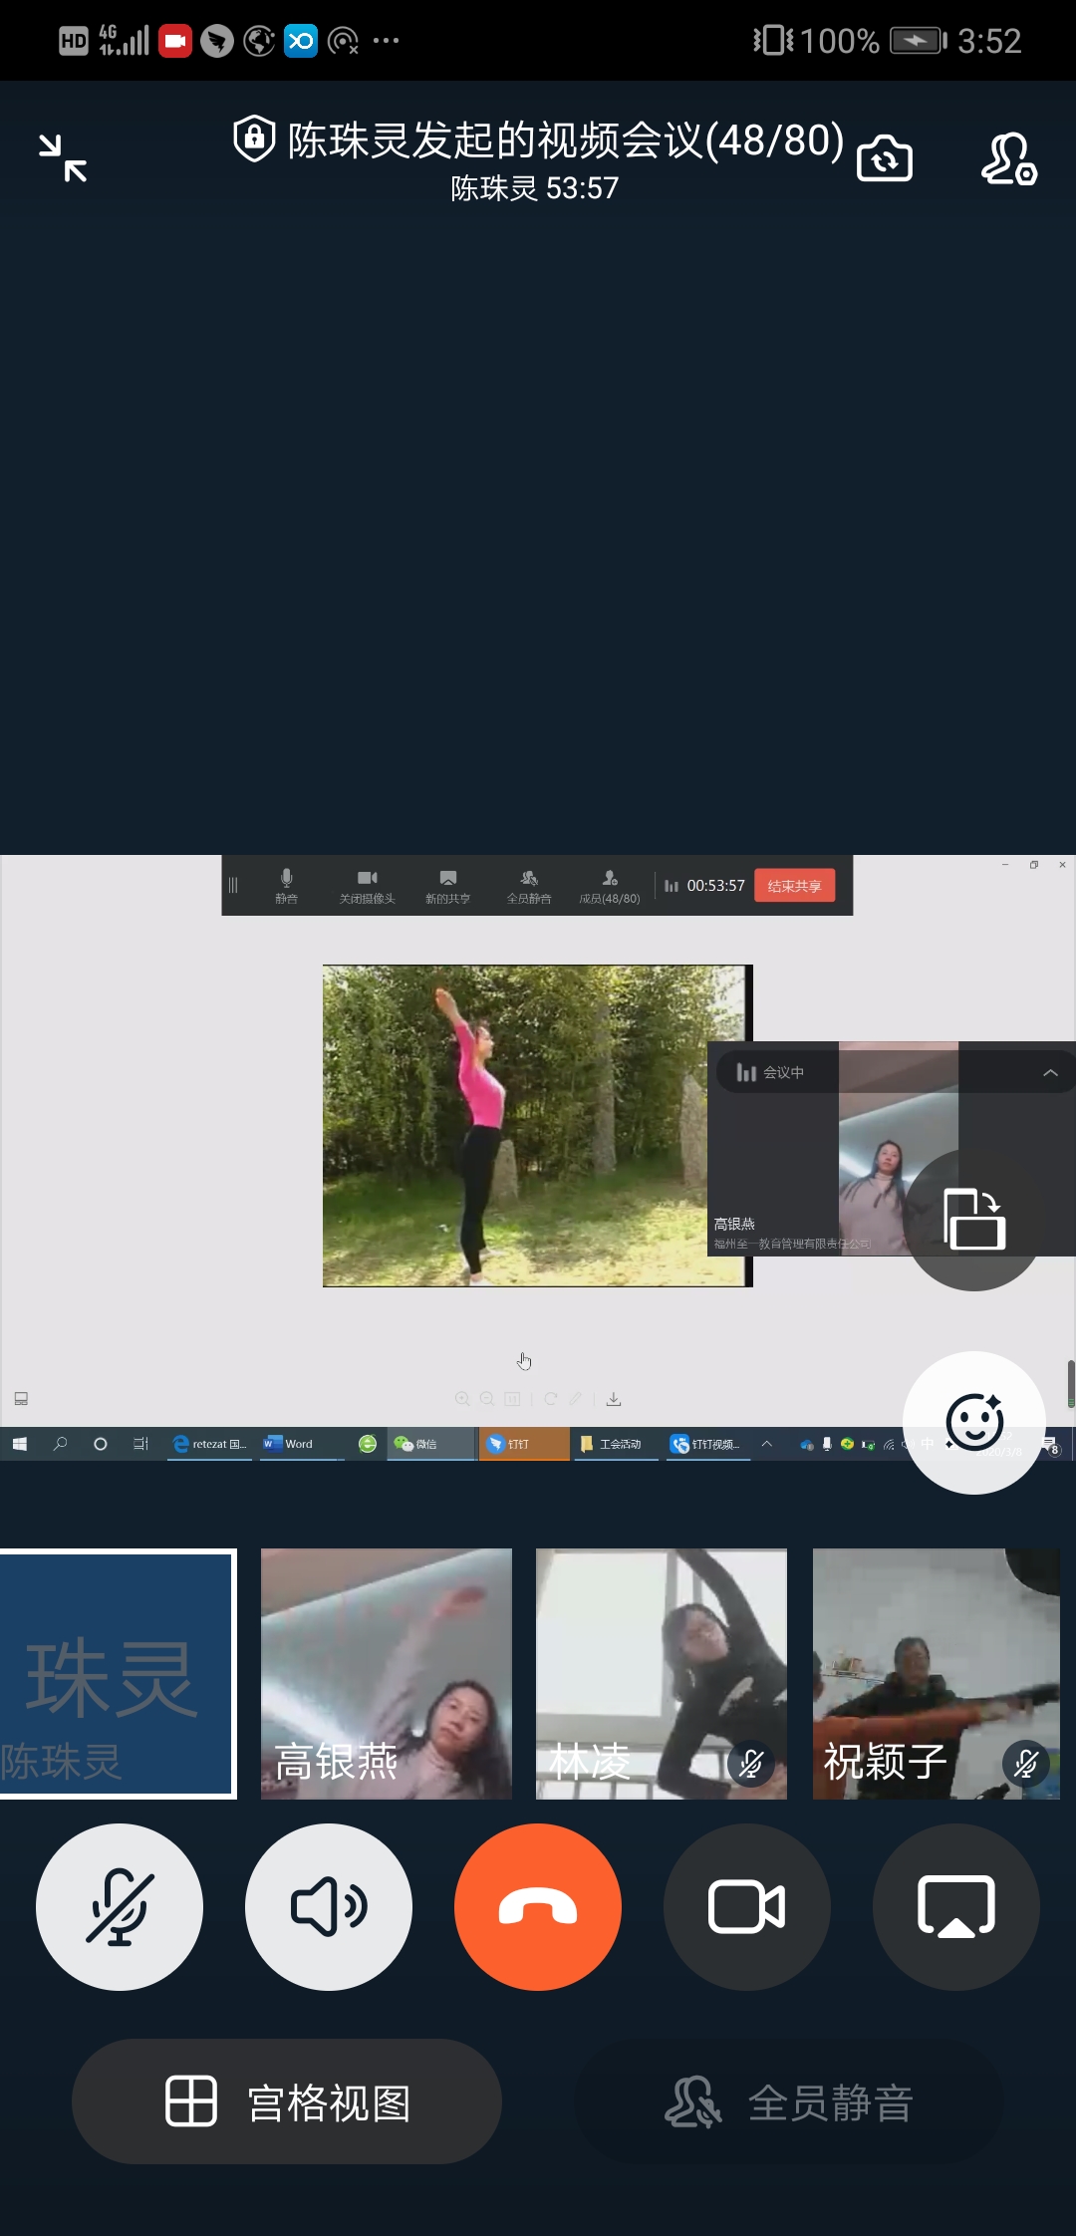Tap the rotate screen floating button
This screenshot has width=1076, height=2236.
[x=974, y=1220]
